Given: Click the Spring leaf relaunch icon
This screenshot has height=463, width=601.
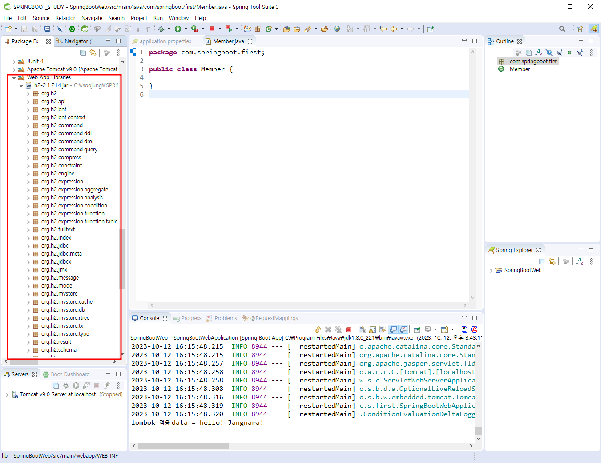Looking at the screenshot, I should point(84,29).
